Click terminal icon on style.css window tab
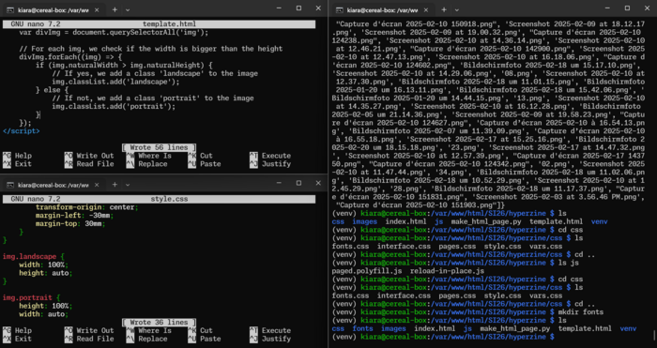Image resolution: width=657 pixels, height=348 pixels. [11, 185]
